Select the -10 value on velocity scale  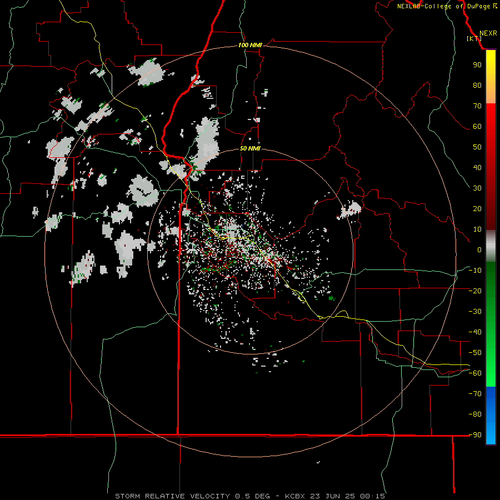(475, 271)
